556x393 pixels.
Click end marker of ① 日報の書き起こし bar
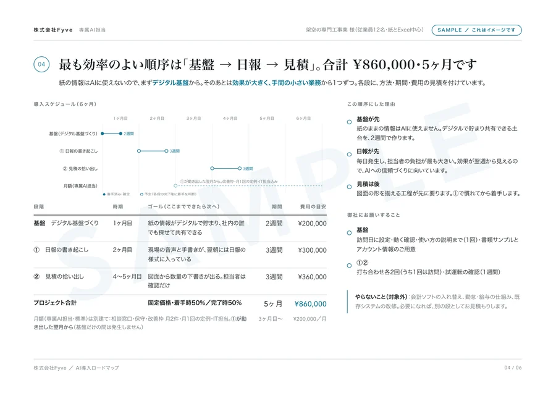click(166, 151)
